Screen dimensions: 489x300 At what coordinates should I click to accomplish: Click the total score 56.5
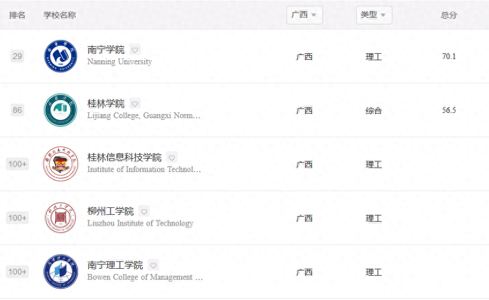(x=448, y=110)
